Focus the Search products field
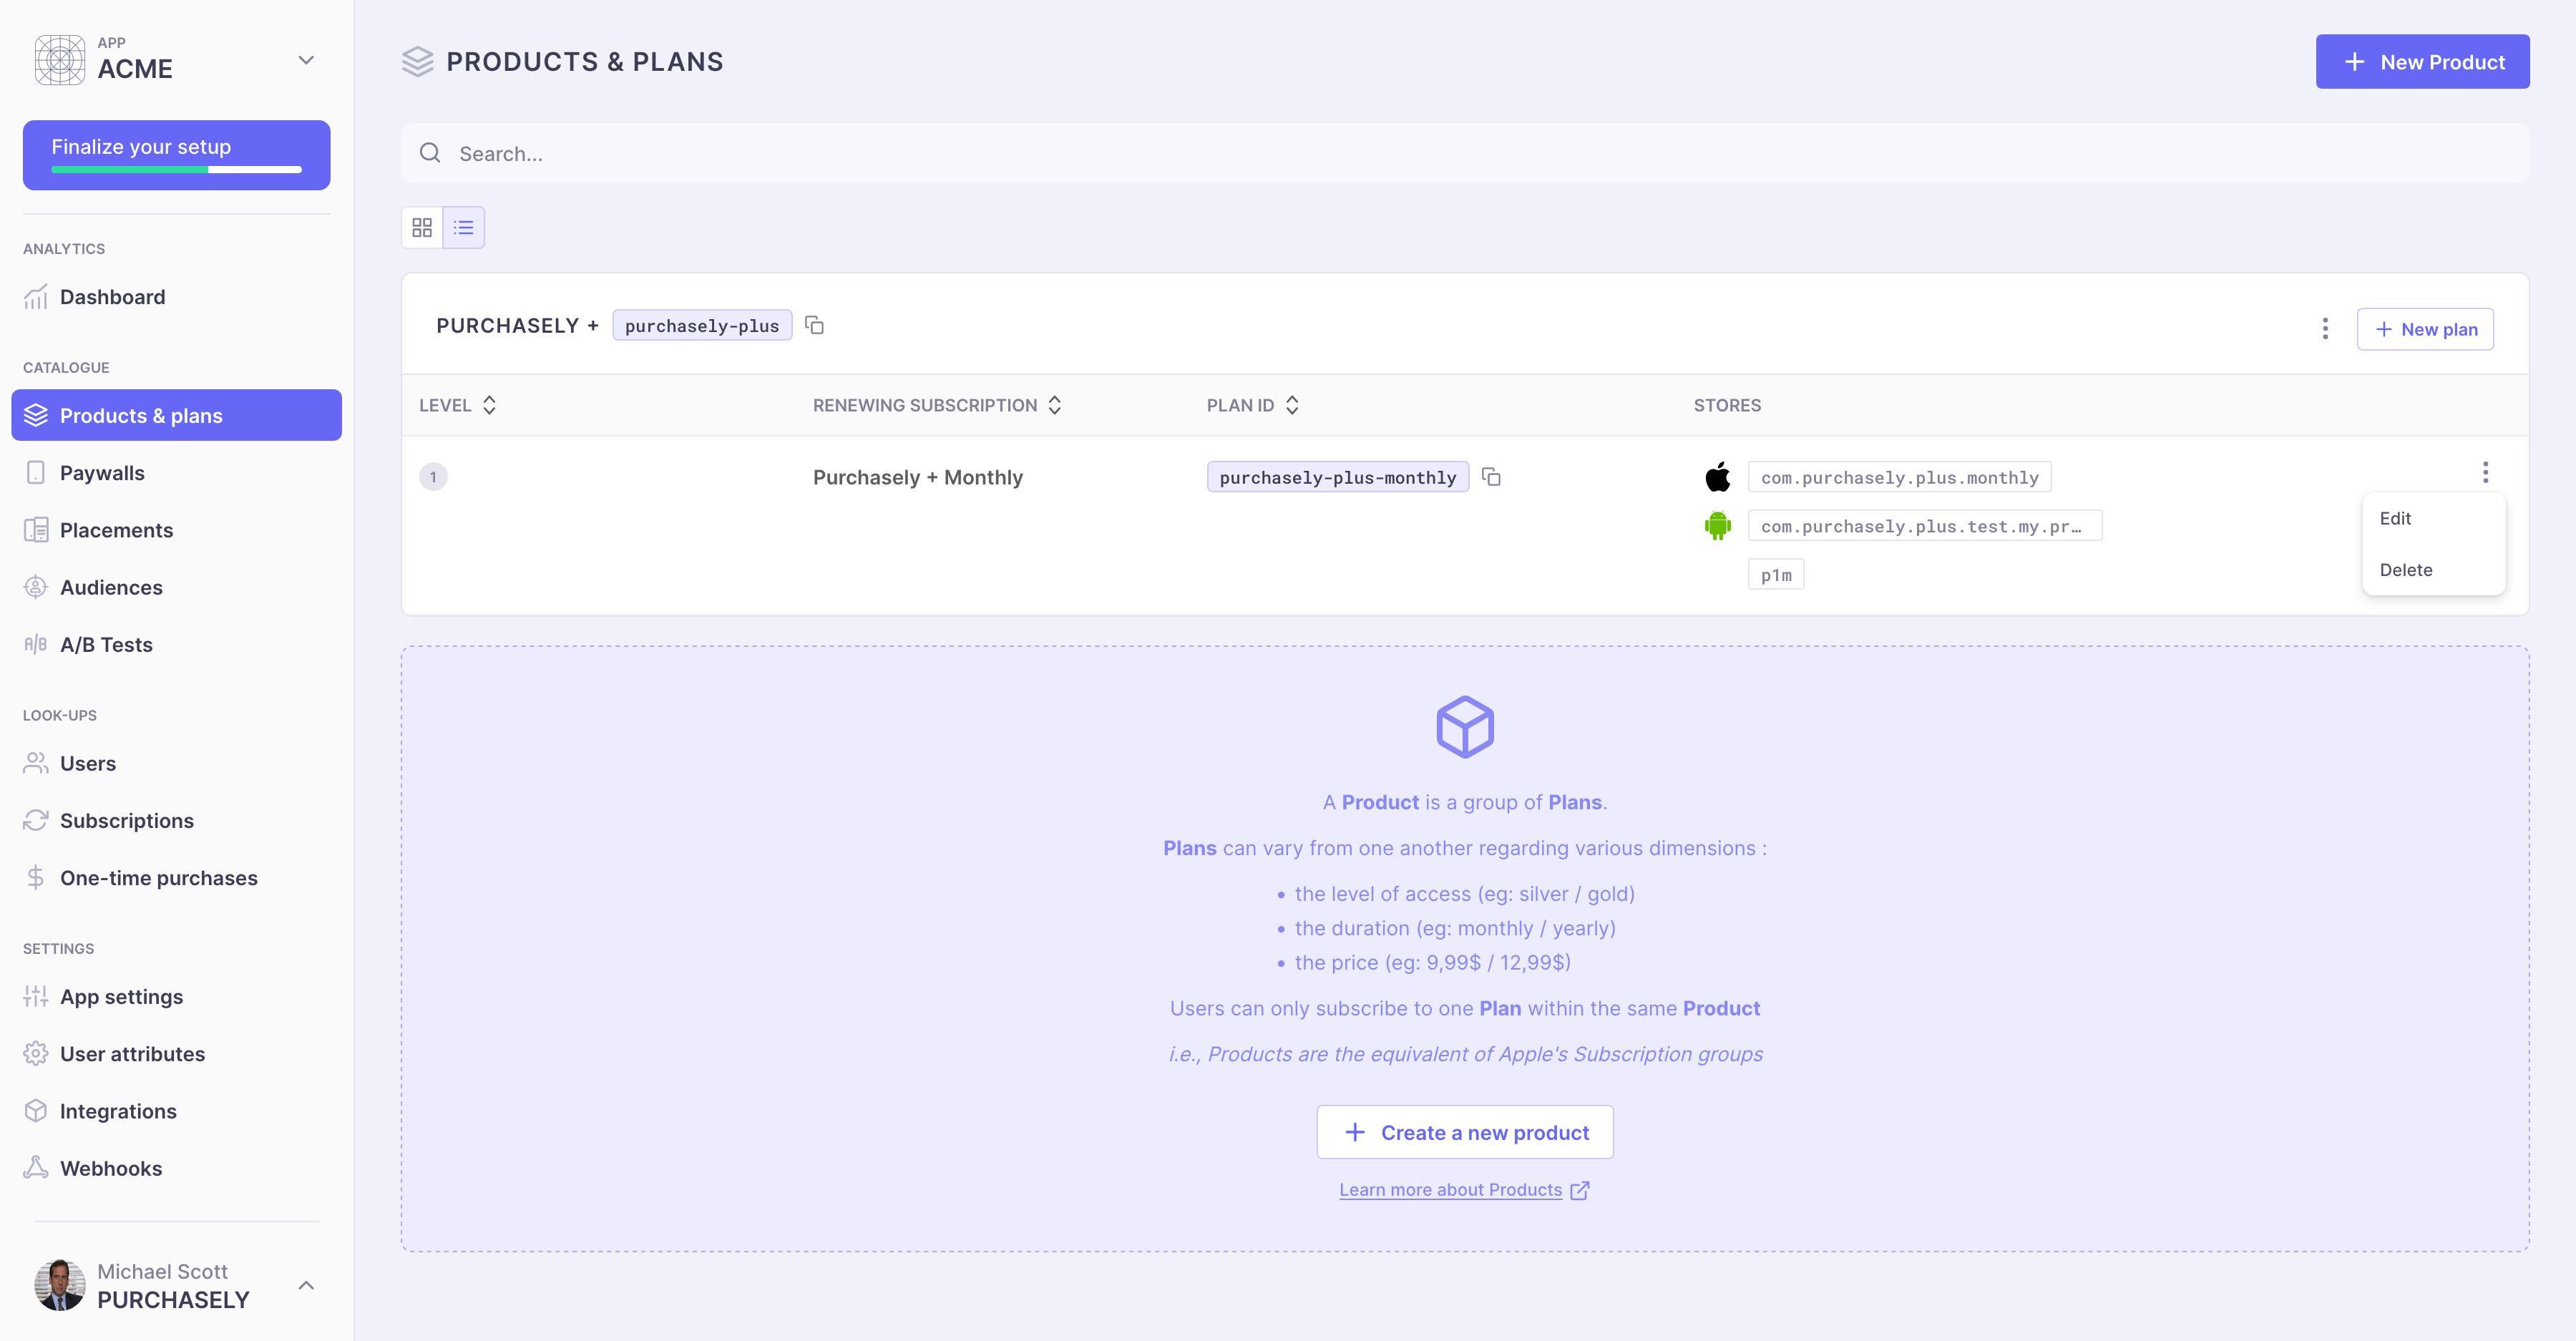2576x1341 pixels. tap(1465, 154)
